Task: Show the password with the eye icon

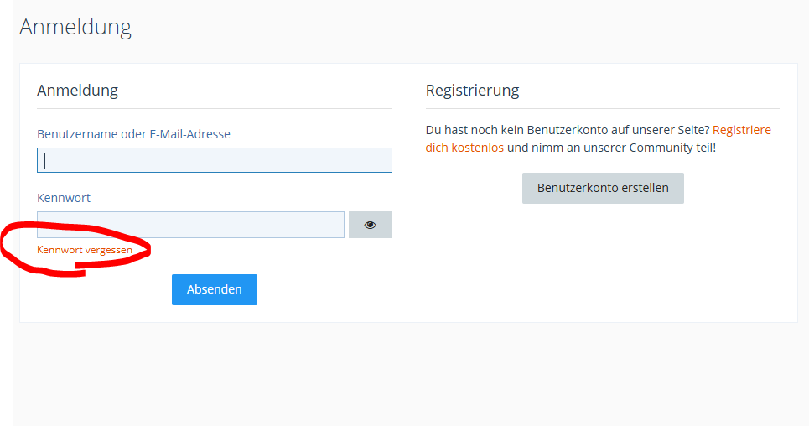Action: click(370, 225)
